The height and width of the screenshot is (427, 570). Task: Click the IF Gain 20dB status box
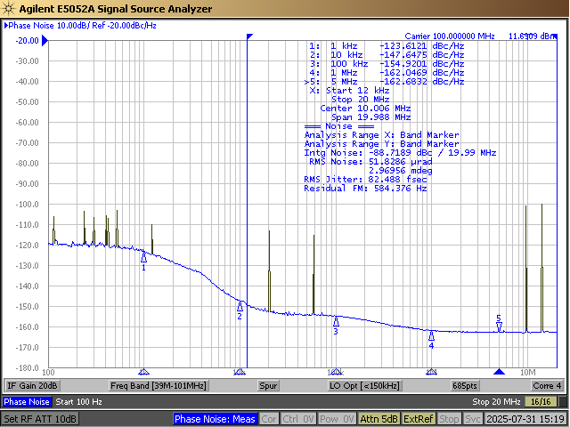(32, 385)
